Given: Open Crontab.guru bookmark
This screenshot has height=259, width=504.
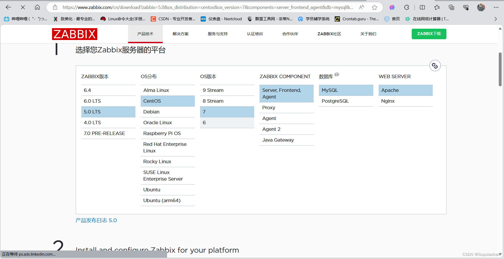Looking at the screenshot, I should (357, 19).
